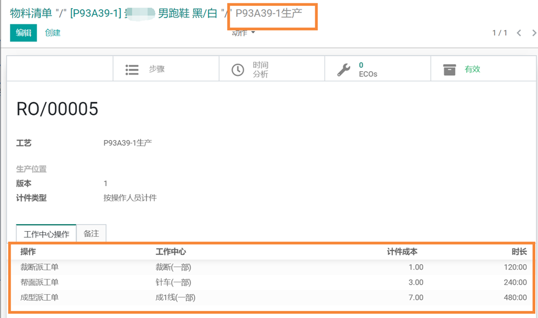
Task: Go to previous record with left arrow
Action: point(519,33)
